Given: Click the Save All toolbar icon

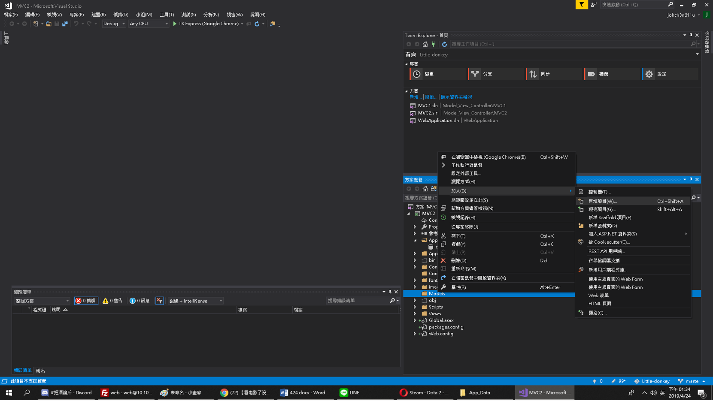Looking at the screenshot, I should coord(65,24).
